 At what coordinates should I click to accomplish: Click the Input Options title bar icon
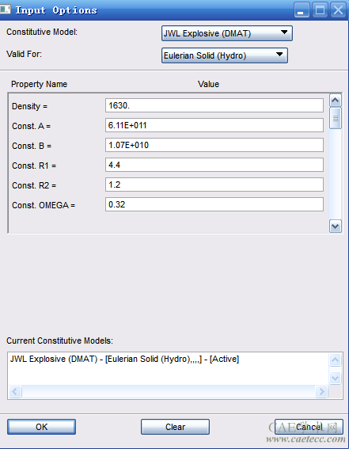(6, 10)
